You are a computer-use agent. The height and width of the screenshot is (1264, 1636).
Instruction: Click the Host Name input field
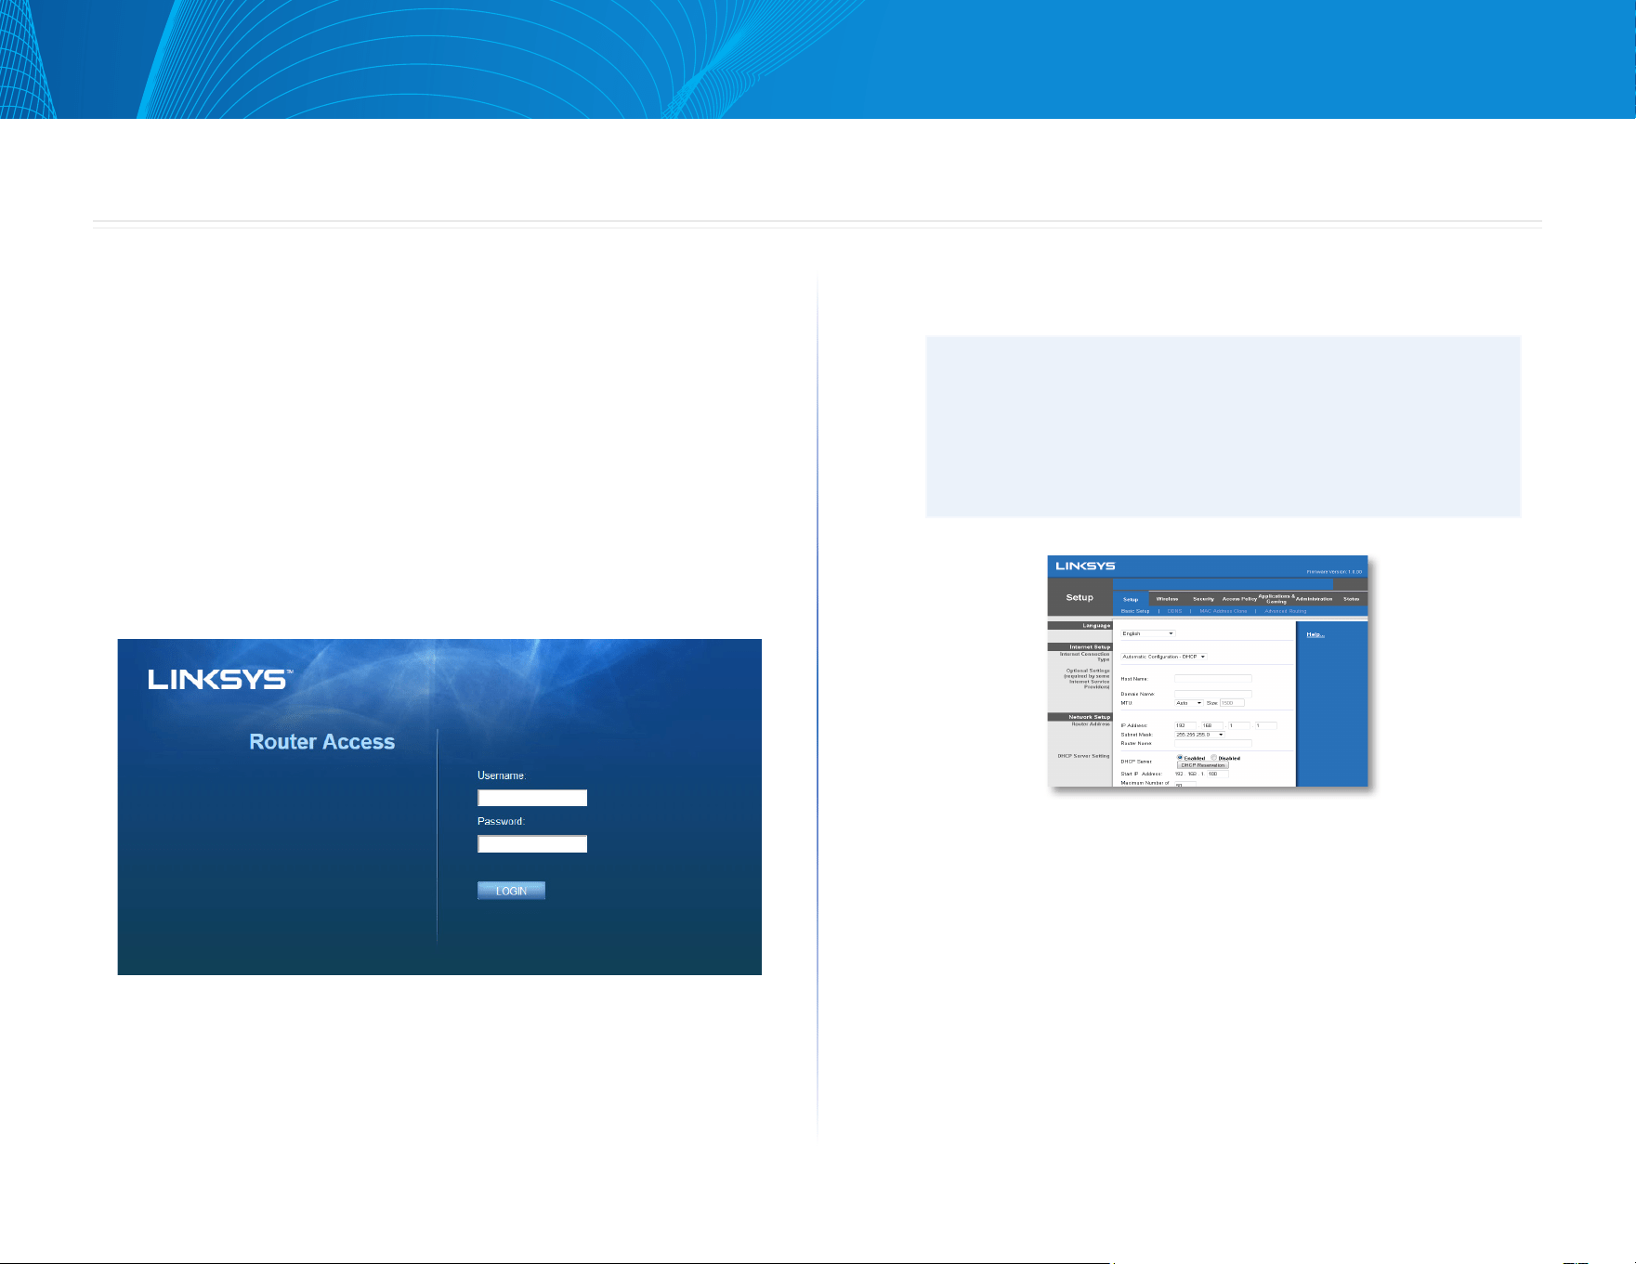pos(1213,679)
